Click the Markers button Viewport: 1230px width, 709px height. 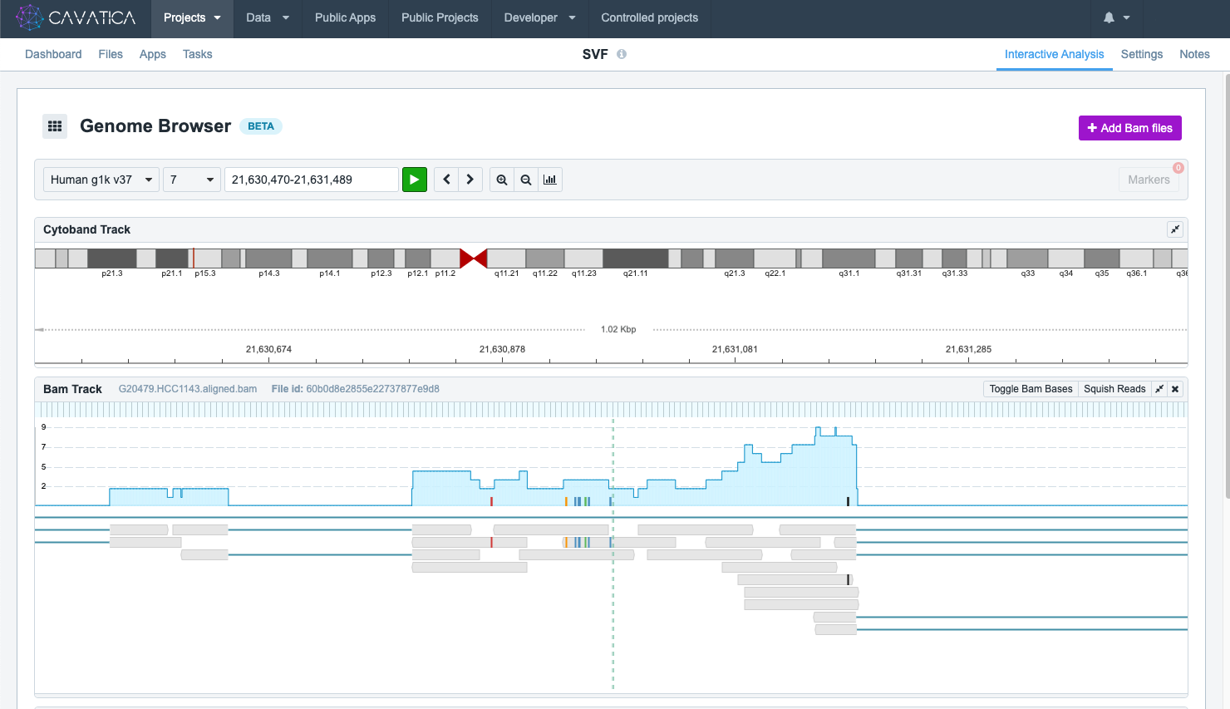[1149, 180]
